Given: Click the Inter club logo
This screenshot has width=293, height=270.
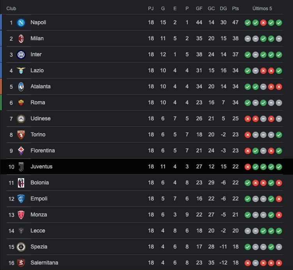Looking at the screenshot, I should (x=21, y=55).
